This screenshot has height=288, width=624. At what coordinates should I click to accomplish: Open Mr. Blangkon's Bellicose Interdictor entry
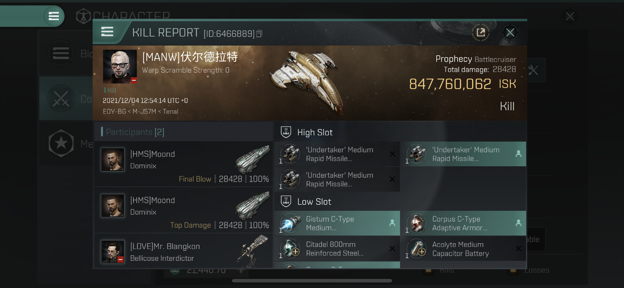(x=184, y=252)
